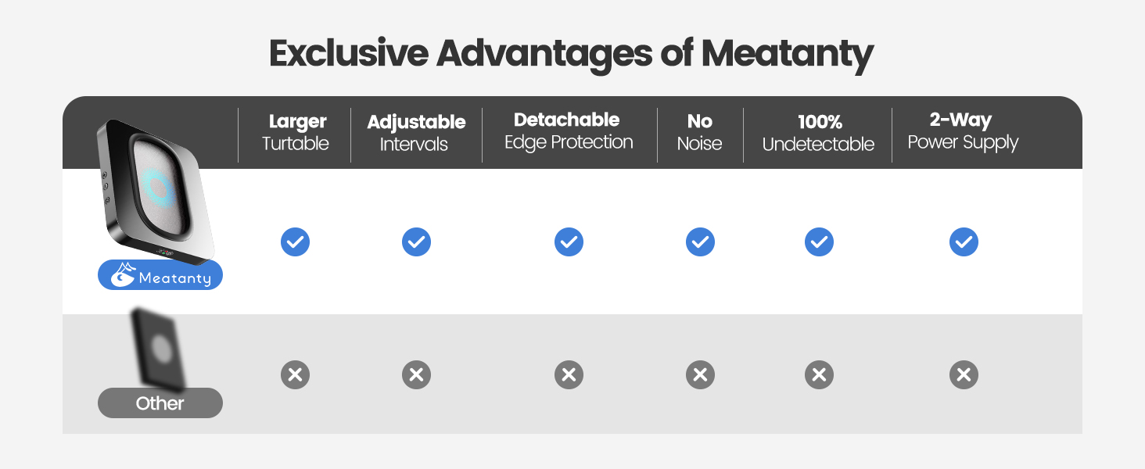Click the blurred Other device image

point(159,348)
